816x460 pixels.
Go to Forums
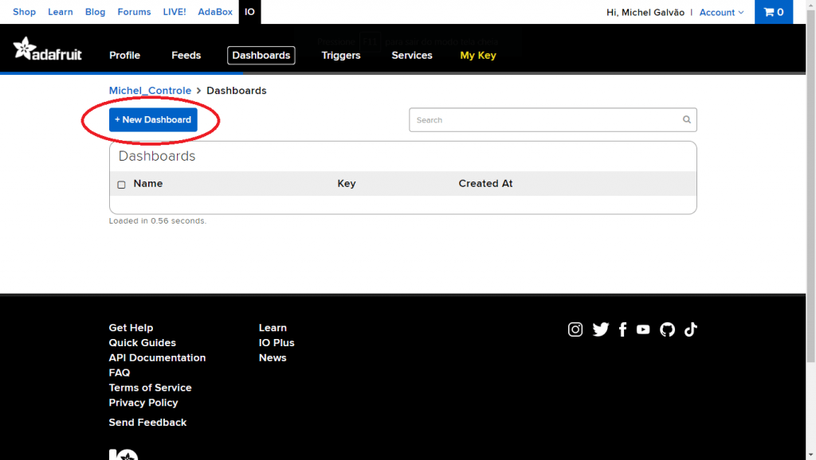tap(134, 12)
